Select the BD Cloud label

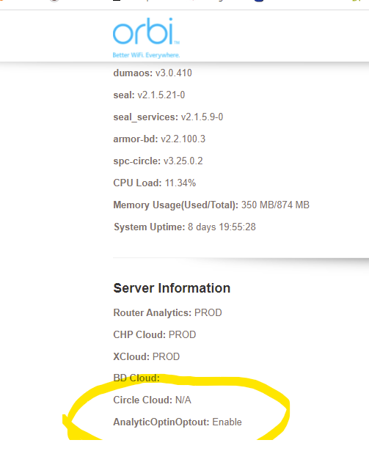[x=136, y=378]
